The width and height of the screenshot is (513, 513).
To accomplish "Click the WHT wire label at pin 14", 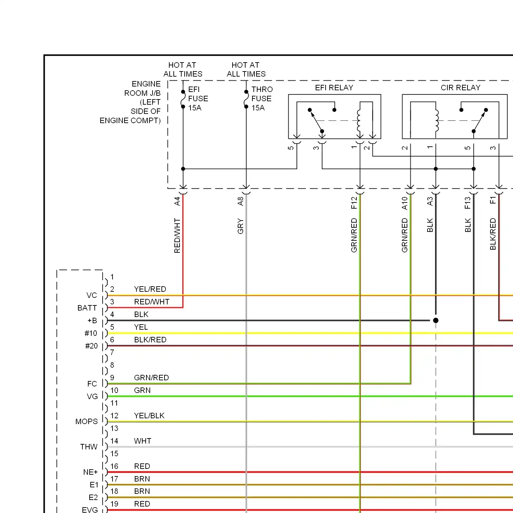I will tap(143, 441).
